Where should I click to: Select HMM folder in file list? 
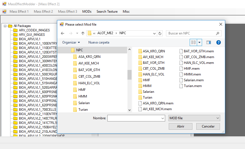(145, 86)
